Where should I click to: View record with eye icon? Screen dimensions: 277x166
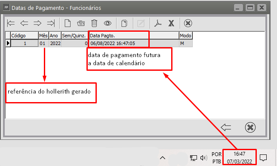[x=108, y=23]
